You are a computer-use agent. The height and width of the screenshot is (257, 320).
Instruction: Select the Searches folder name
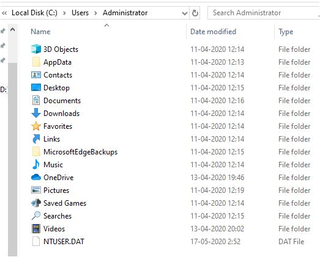(x=58, y=216)
